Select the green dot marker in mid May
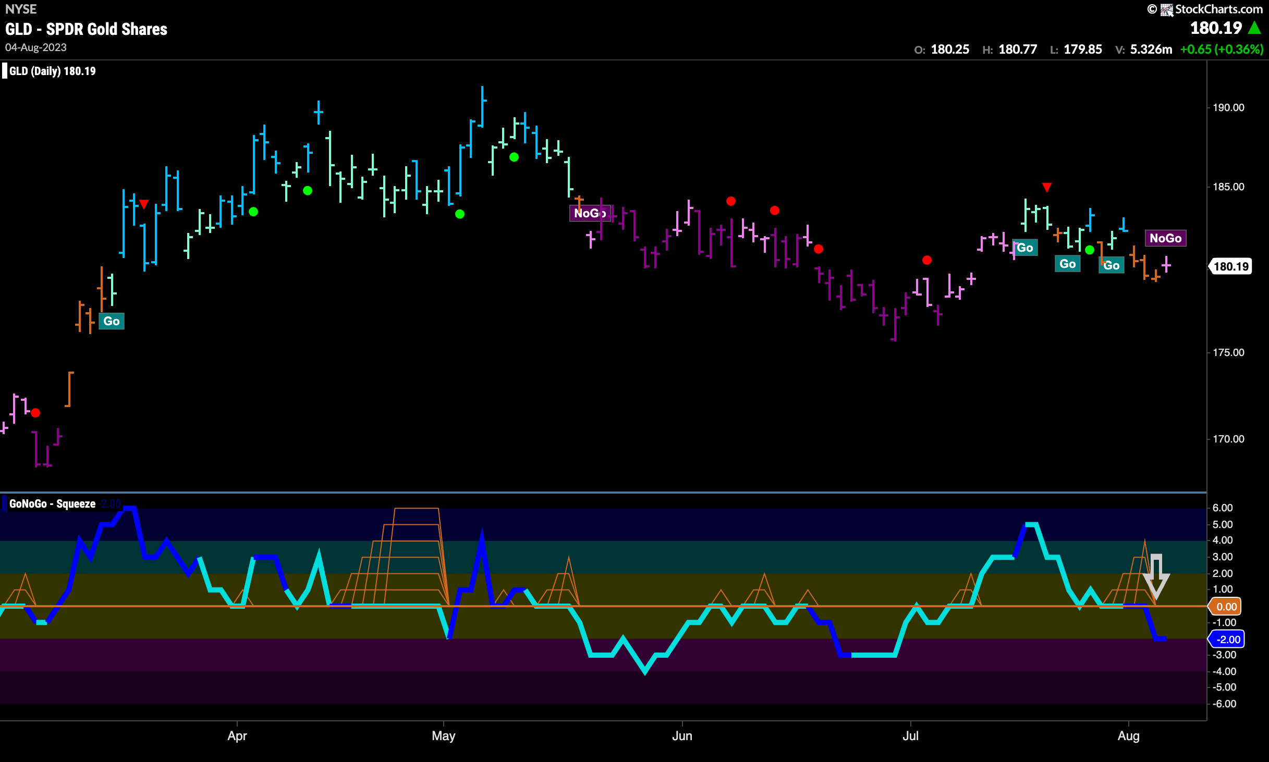1269x762 pixels. coord(514,157)
